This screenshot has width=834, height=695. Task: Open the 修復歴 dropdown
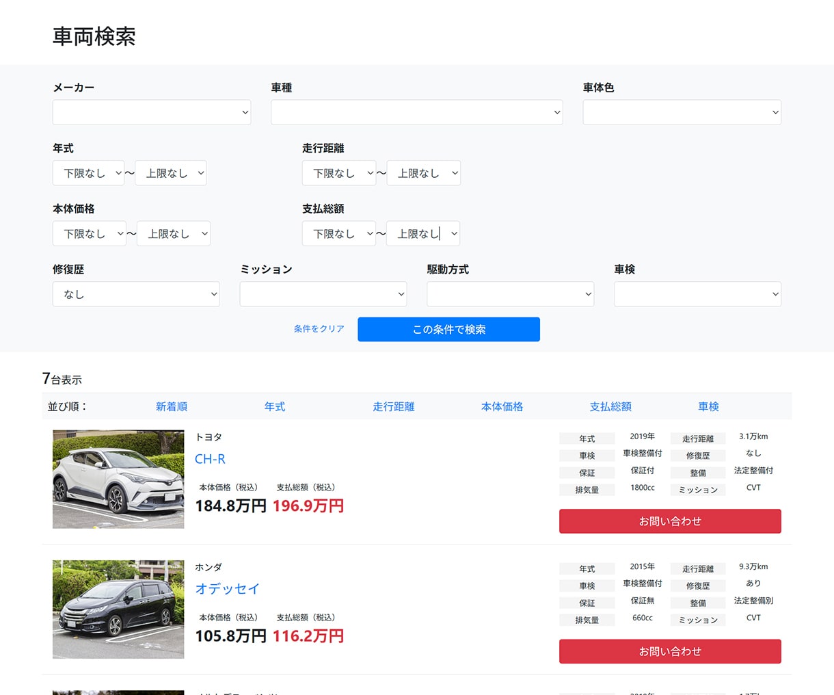tap(136, 294)
